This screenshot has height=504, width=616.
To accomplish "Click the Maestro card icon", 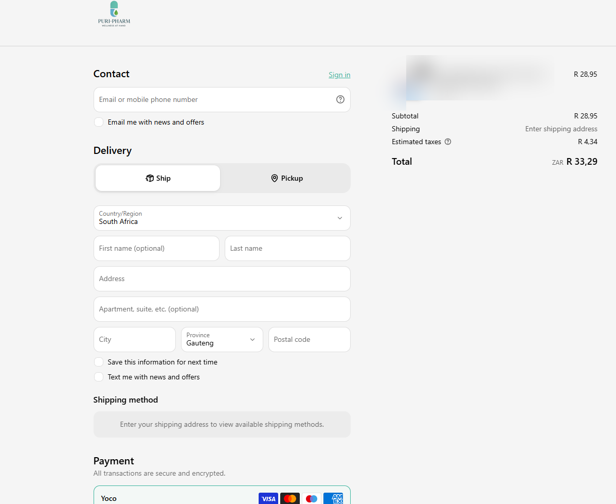I will tap(312, 498).
